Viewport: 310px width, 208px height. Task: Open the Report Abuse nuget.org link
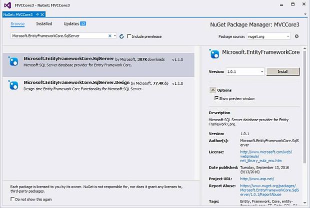(269, 190)
